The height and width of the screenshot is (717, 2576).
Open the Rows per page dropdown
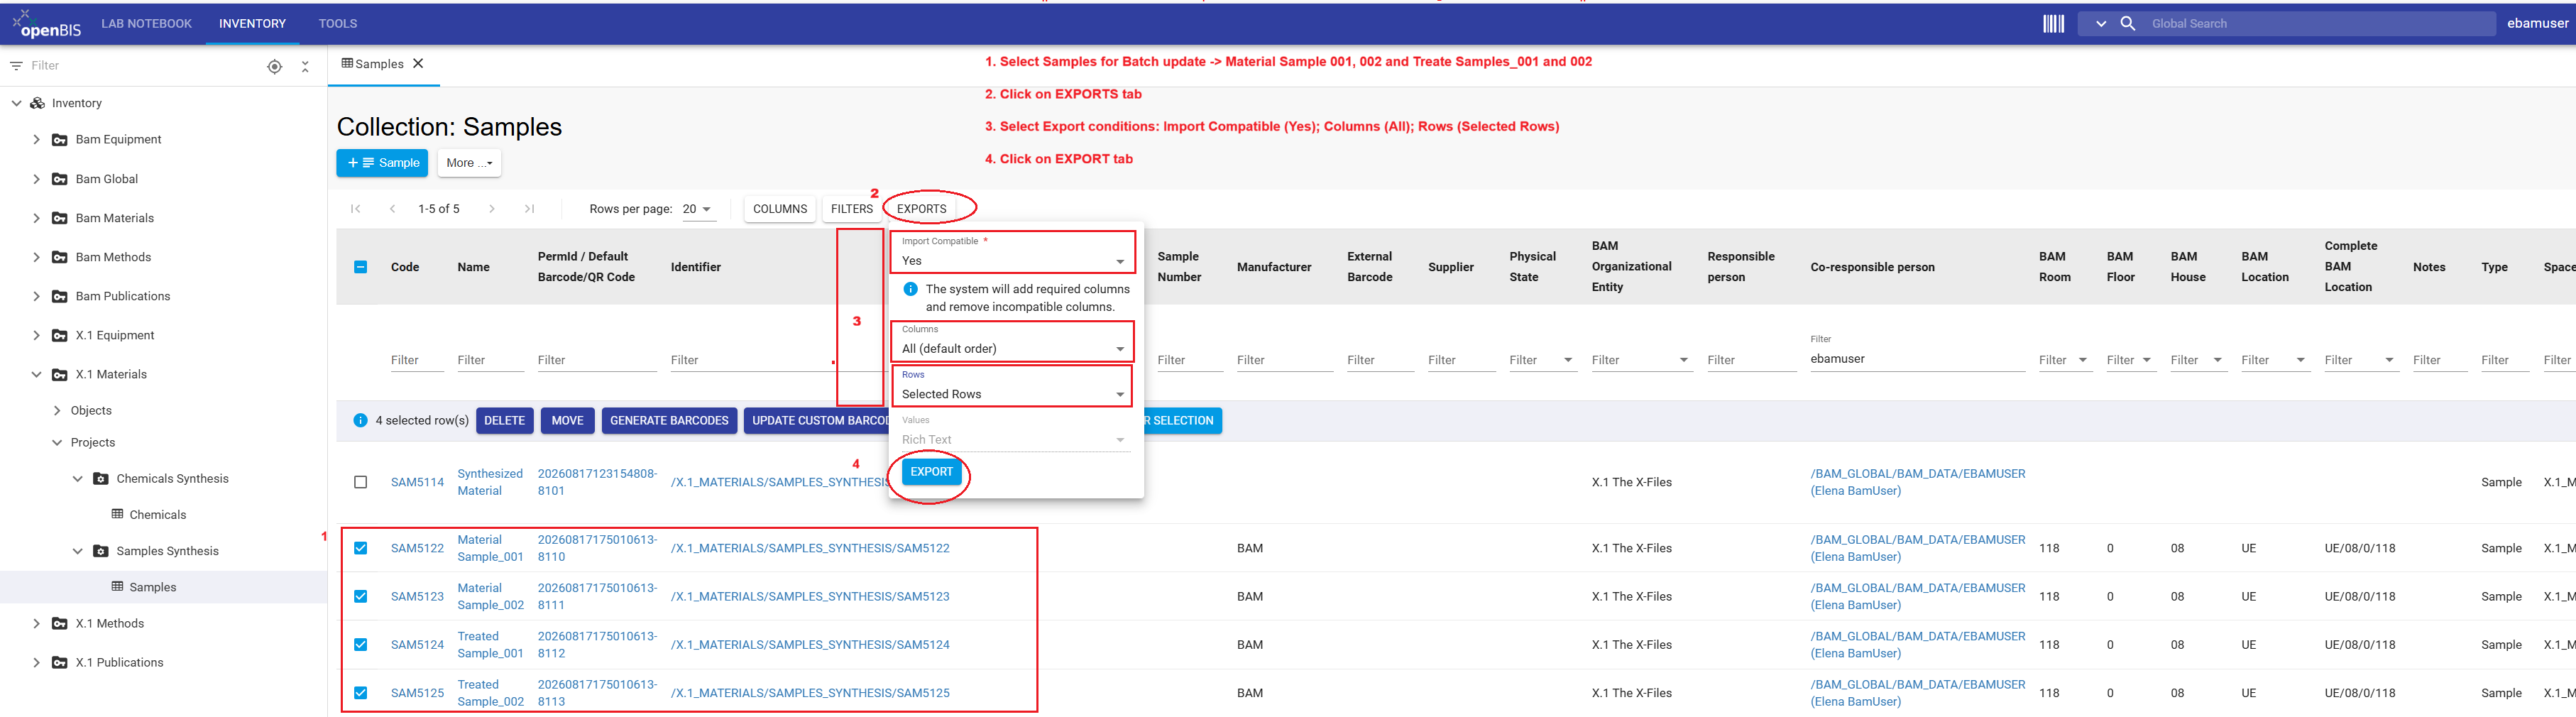(696, 209)
